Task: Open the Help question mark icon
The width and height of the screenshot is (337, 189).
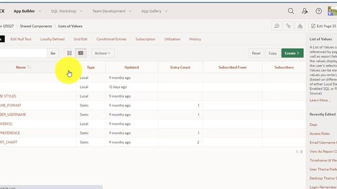Action: (x=319, y=11)
